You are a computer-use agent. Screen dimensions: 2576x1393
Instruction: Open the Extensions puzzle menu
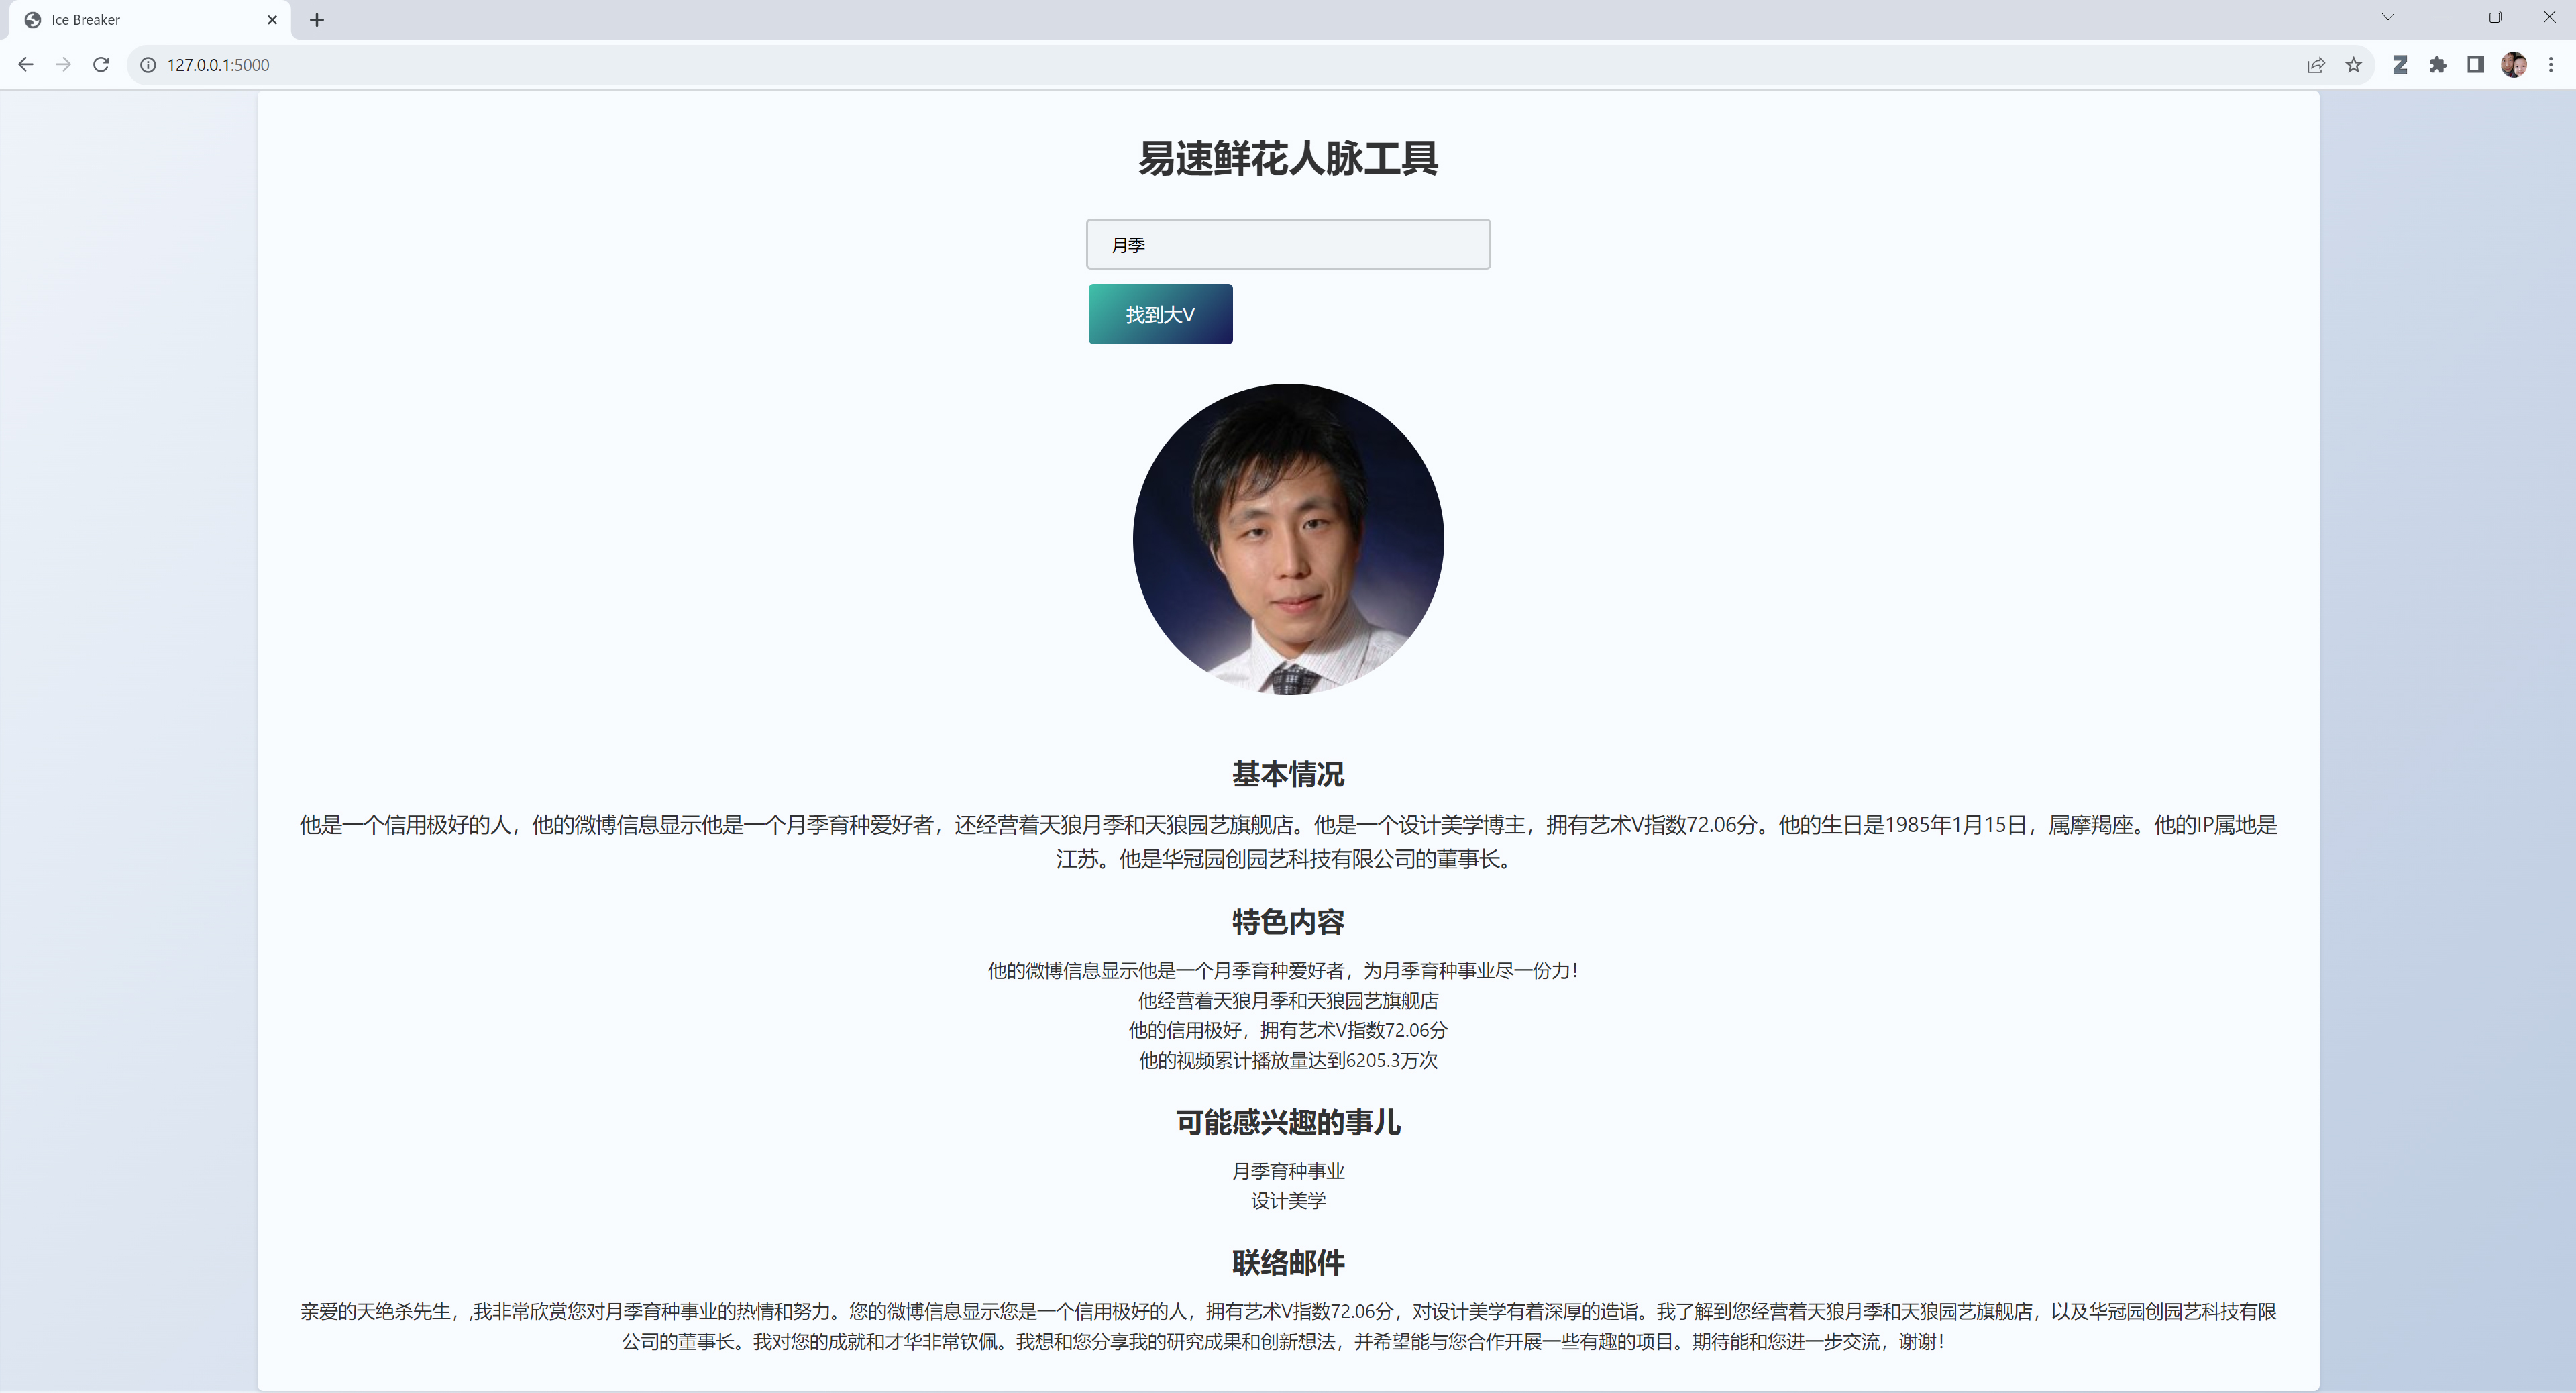pyautogui.click(x=2437, y=65)
